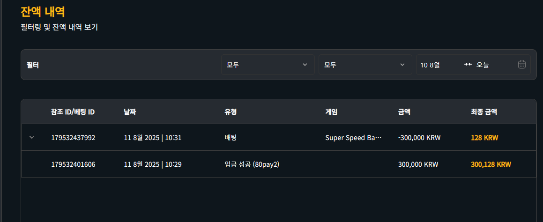This screenshot has height=222, width=543.
Task: Click the 참조 ID/베팅 ID column header
Action: point(73,112)
